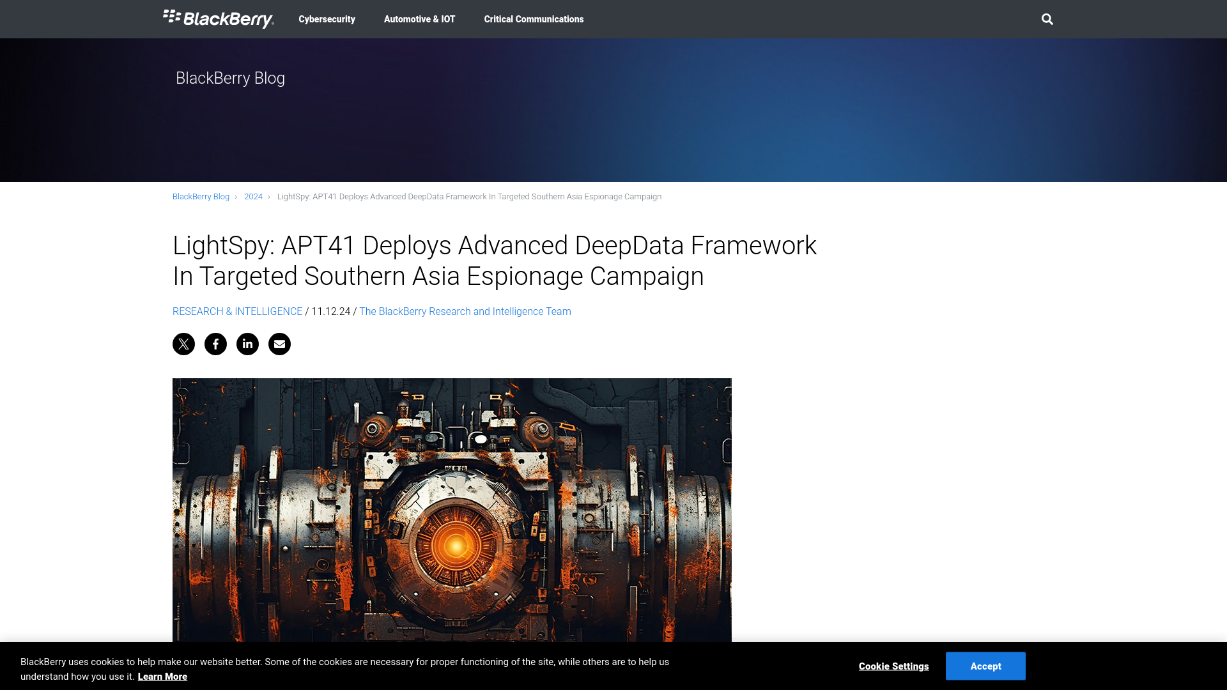1227x690 pixels.
Task: Click Accept cookies button
Action: 986,666
